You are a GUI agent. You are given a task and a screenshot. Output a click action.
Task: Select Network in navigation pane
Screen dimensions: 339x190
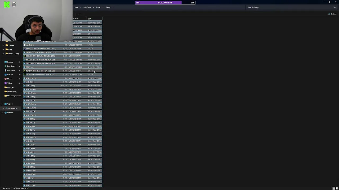tap(10, 113)
